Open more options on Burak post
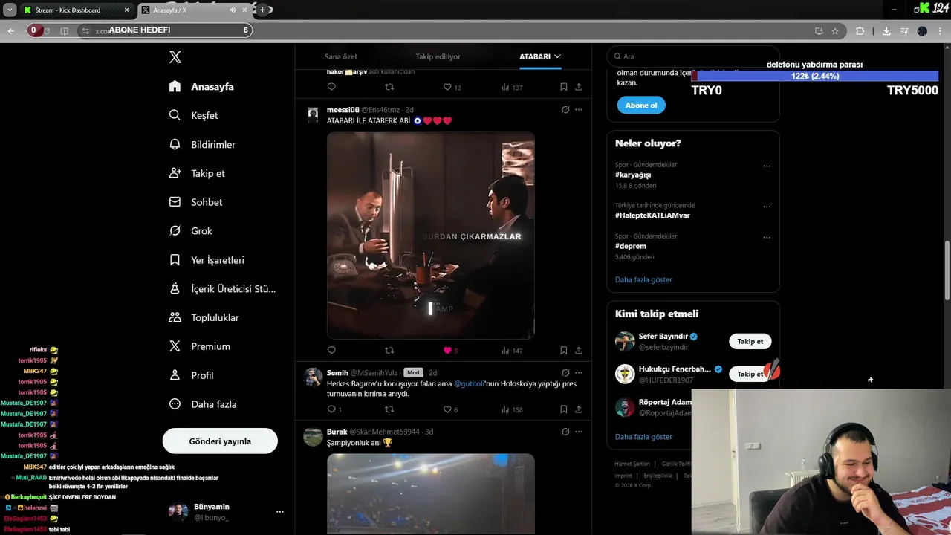Image resolution: width=951 pixels, height=535 pixels. [579, 432]
